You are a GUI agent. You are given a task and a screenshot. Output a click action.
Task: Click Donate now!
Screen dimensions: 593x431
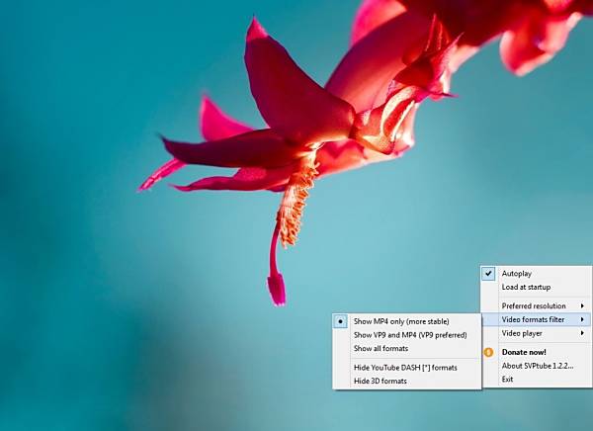[524, 352]
